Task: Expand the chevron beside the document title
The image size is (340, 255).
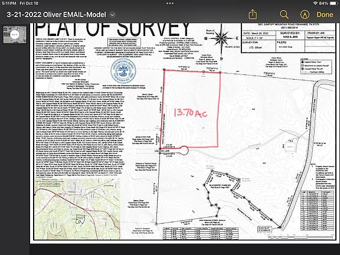Action: (x=112, y=15)
